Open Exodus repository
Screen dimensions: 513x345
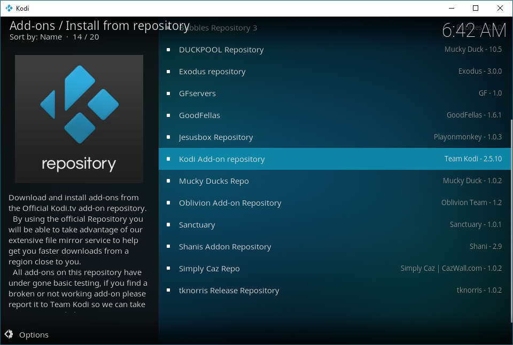[x=336, y=72]
